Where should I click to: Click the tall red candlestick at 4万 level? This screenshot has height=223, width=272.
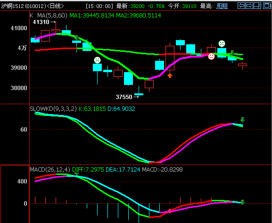tap(170, 58)
